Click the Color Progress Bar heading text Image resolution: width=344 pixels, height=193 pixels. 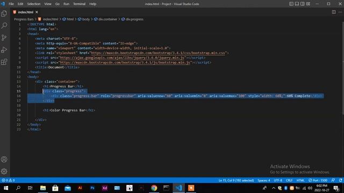coord(68,110)
